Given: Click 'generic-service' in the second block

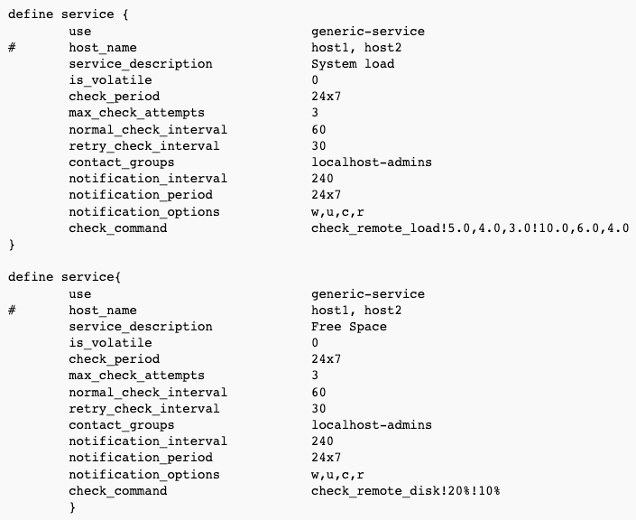Looking at the screenshot, I should click(x=368, y=294).
